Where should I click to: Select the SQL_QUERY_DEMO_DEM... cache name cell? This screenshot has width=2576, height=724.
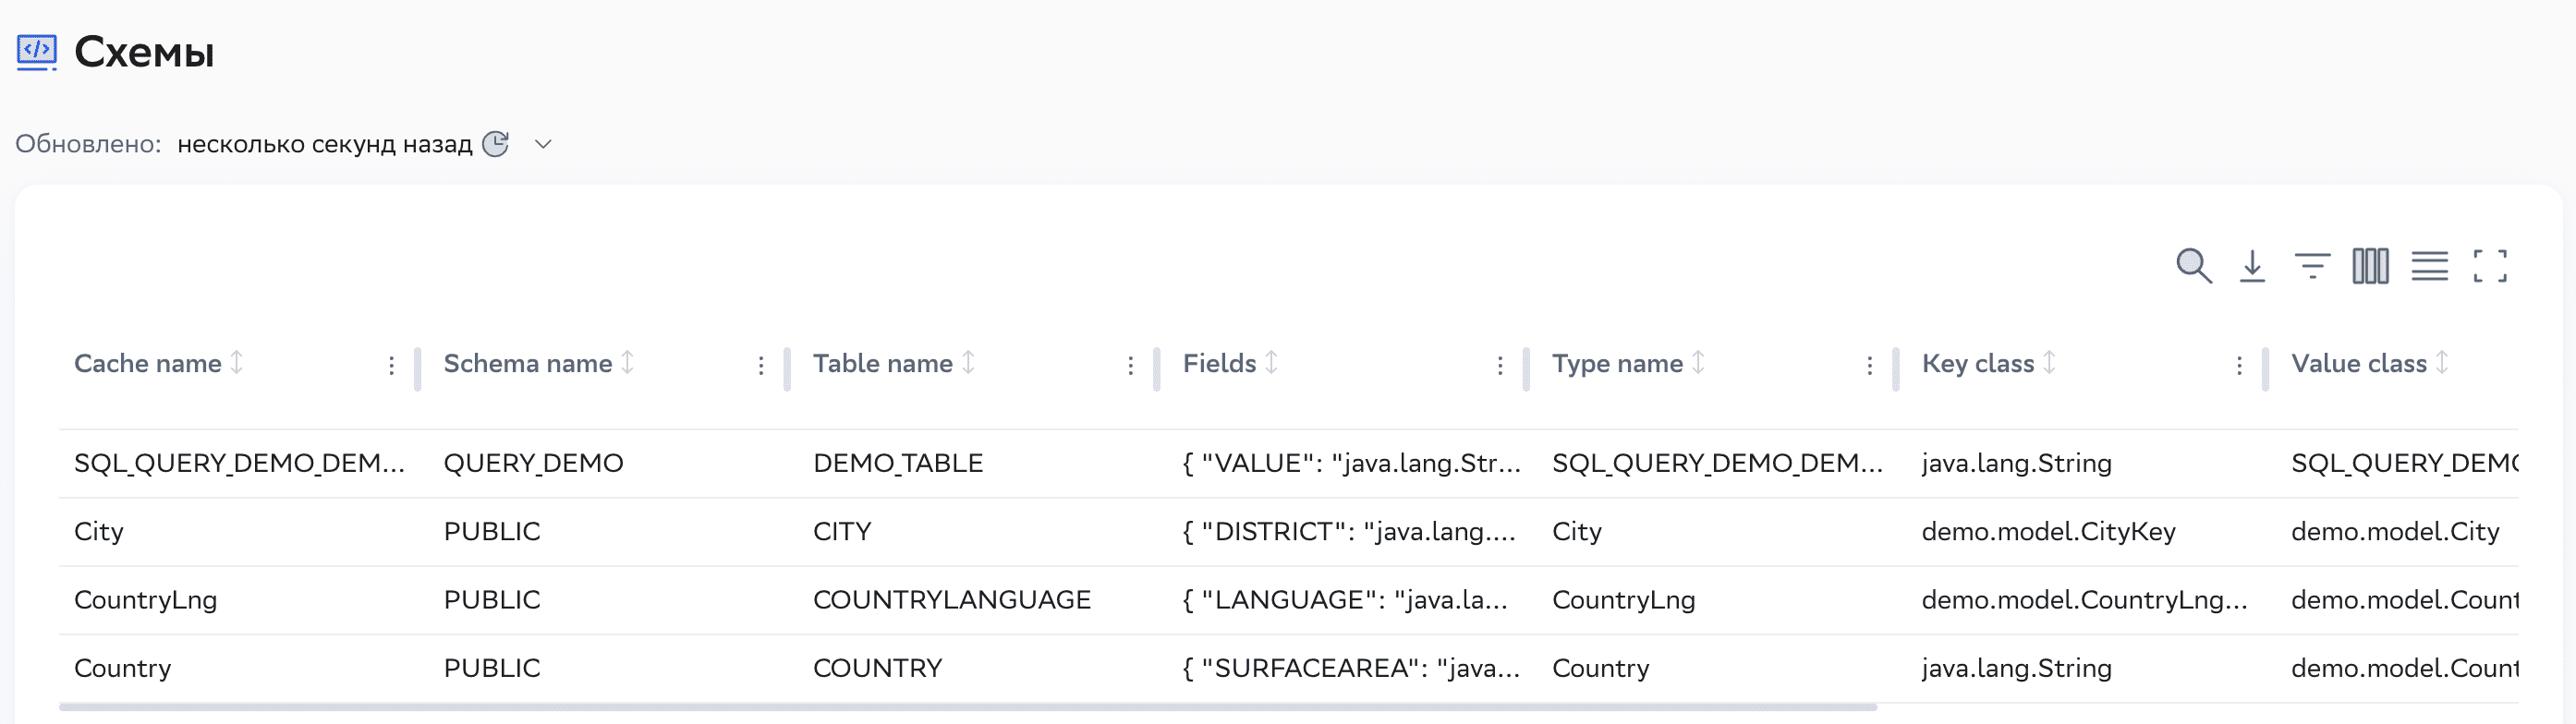click(x=240, y=463)
